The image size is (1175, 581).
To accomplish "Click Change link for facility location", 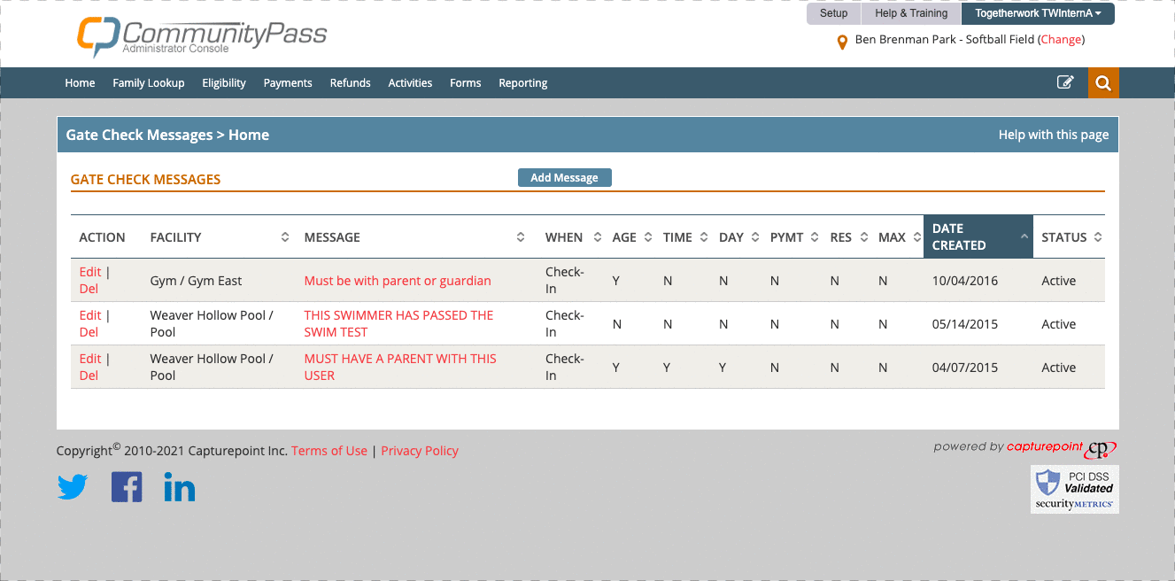I will click(x=1061, y=40).
